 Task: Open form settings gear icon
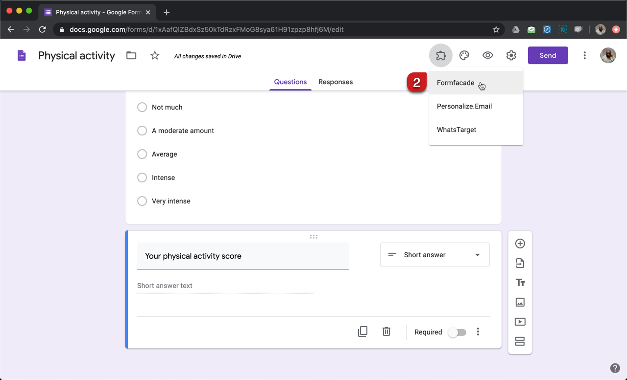click(511, 55)
